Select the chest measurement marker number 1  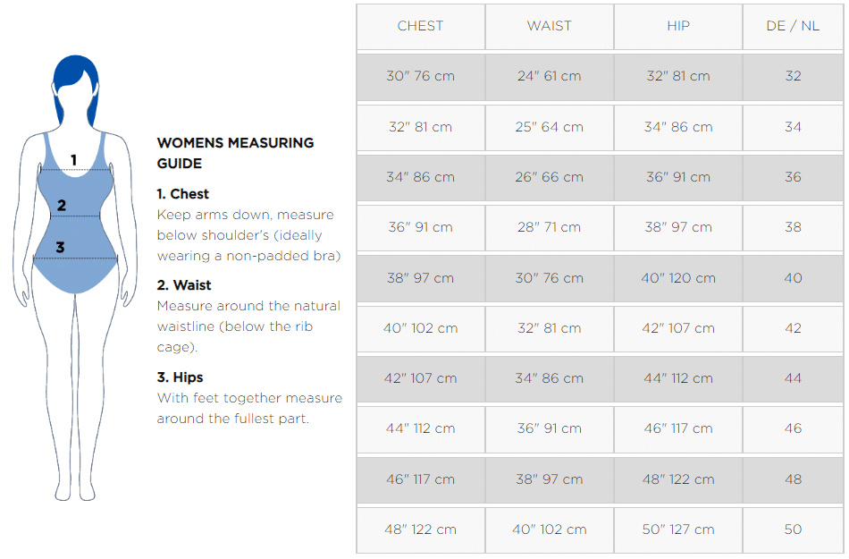73,160
